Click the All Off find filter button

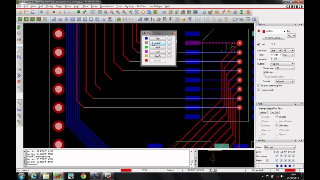click(x=274, y=112)
